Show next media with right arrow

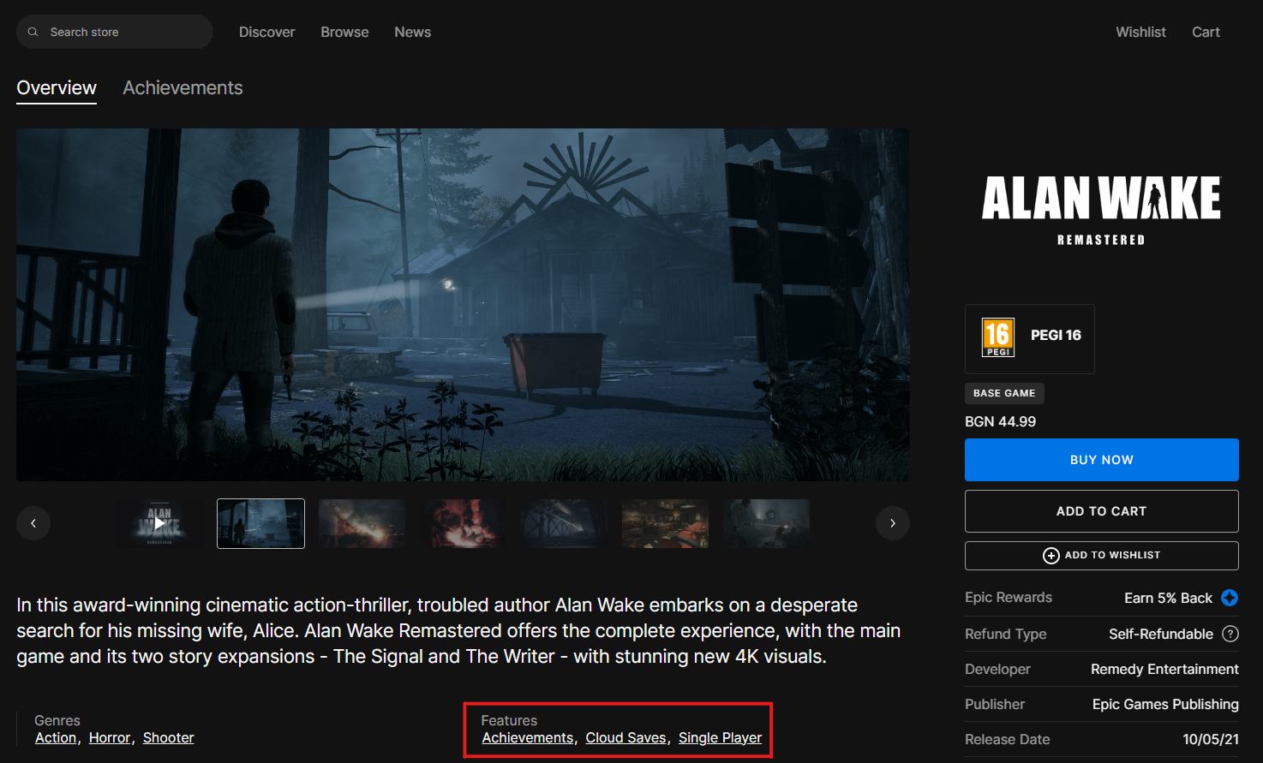pos(892,523)
